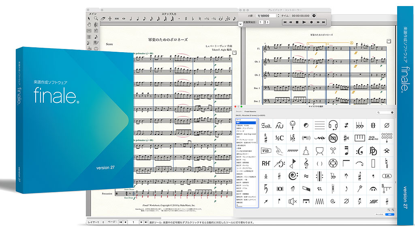
Task: Select the ½C symbol in character grid
Action: pos(280,138)
